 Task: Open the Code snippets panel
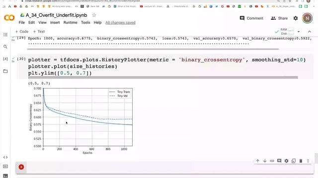(5, 157)
